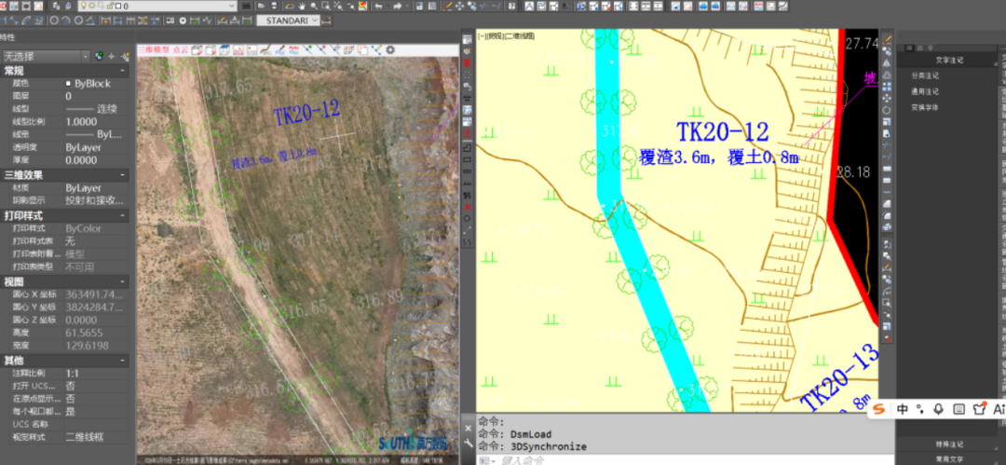This screenshot has width=1006, height=465.
Task: Click the Match Properties brush icon
Action: (448, 6)
